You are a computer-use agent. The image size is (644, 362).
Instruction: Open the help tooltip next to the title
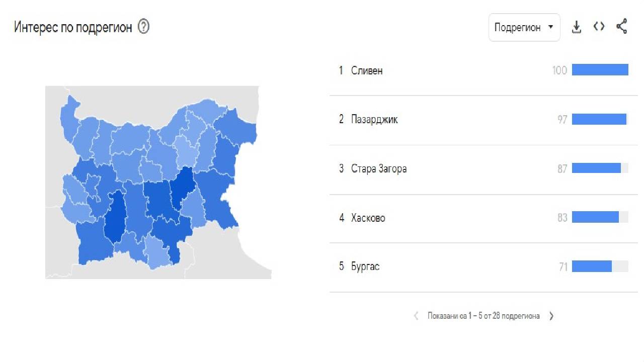point(144,27)
